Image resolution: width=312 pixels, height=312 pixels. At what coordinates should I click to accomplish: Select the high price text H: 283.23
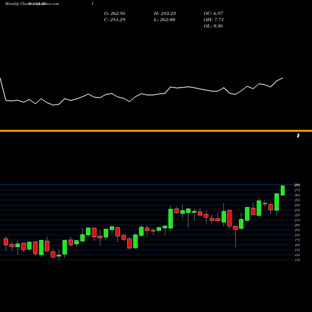(x=165, y=14)
